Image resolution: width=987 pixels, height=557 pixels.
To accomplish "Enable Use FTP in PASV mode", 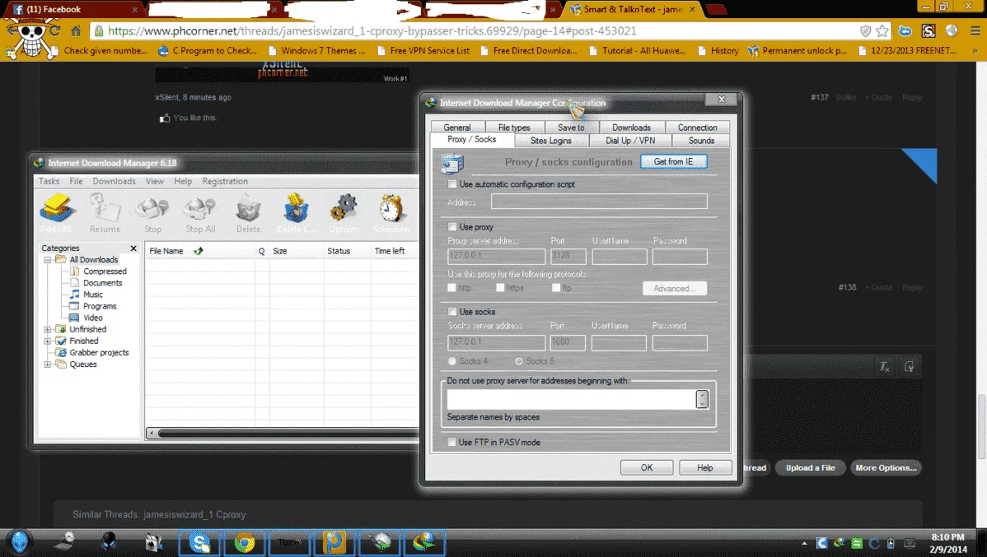I will [x=451, y=442].
